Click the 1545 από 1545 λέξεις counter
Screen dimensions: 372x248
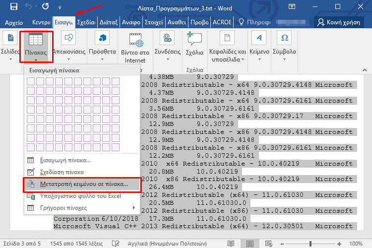tap(76, 244)
